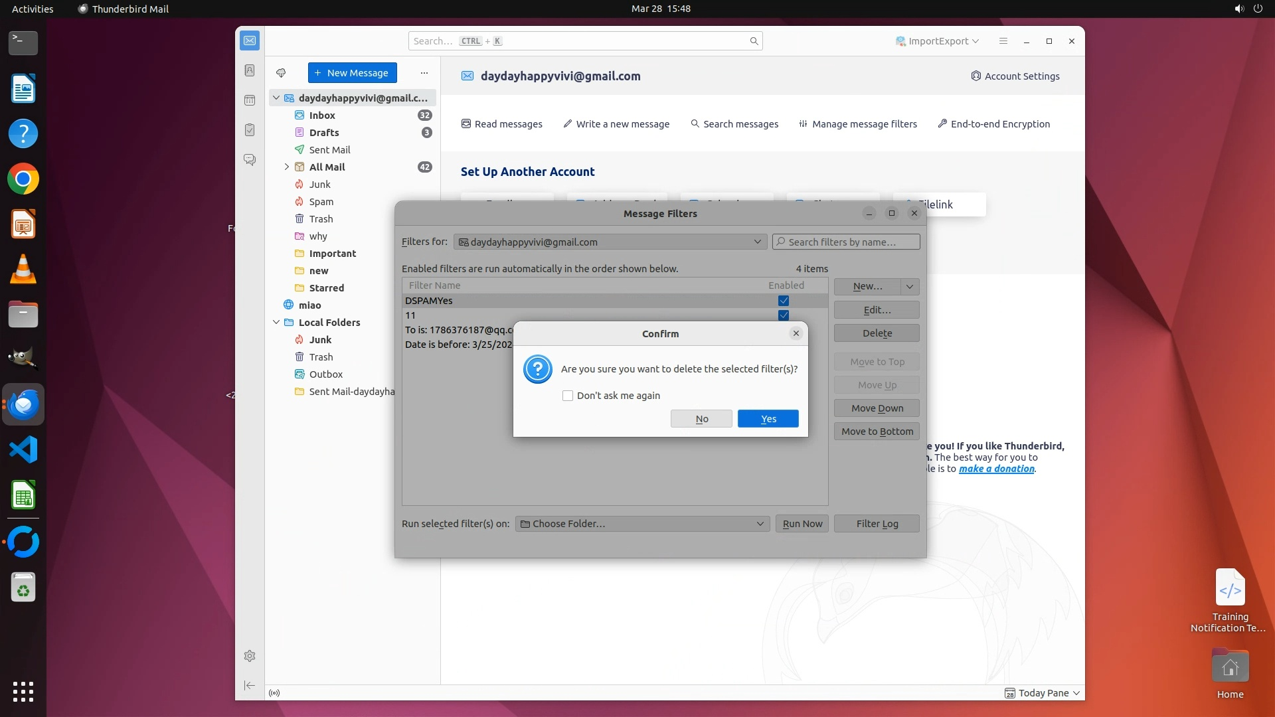Viewport: 1275px width, 717px height.
Task: Disable the DSPAMYes filter checkbox
Action: (x=784, y=301)
